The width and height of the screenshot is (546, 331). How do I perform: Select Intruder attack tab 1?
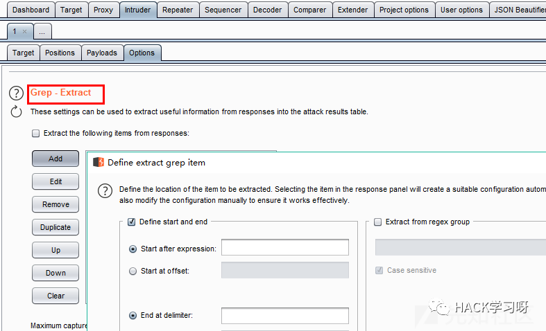15,31
